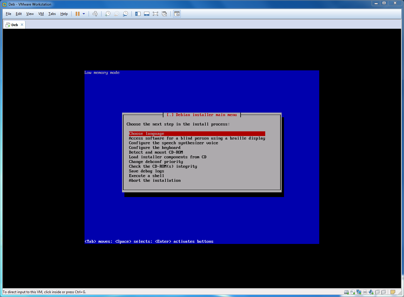
Task: Open the Edit menu
Action: point(19,14)
